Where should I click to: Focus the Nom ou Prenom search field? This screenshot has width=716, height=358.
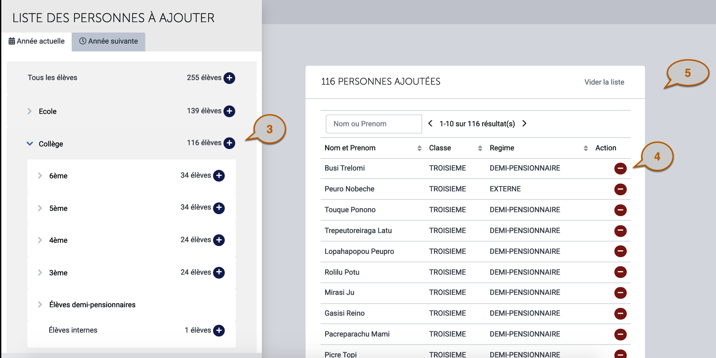(x=374, y=124)
